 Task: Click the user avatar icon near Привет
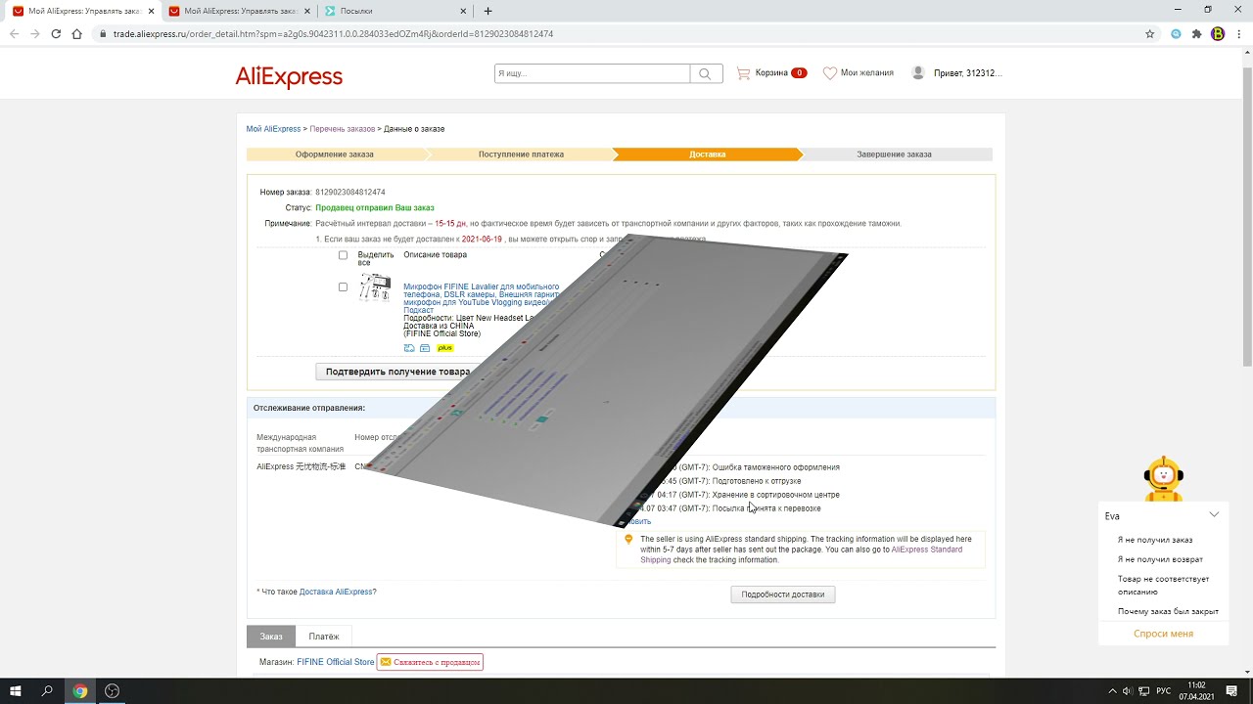point(918,73)
